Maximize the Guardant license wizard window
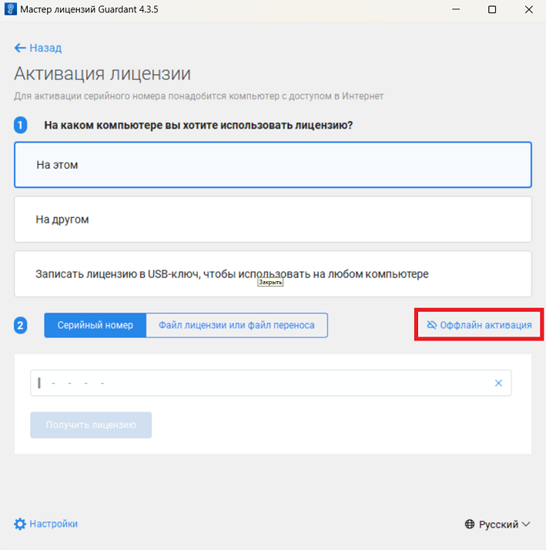 [x=492, y=10]
